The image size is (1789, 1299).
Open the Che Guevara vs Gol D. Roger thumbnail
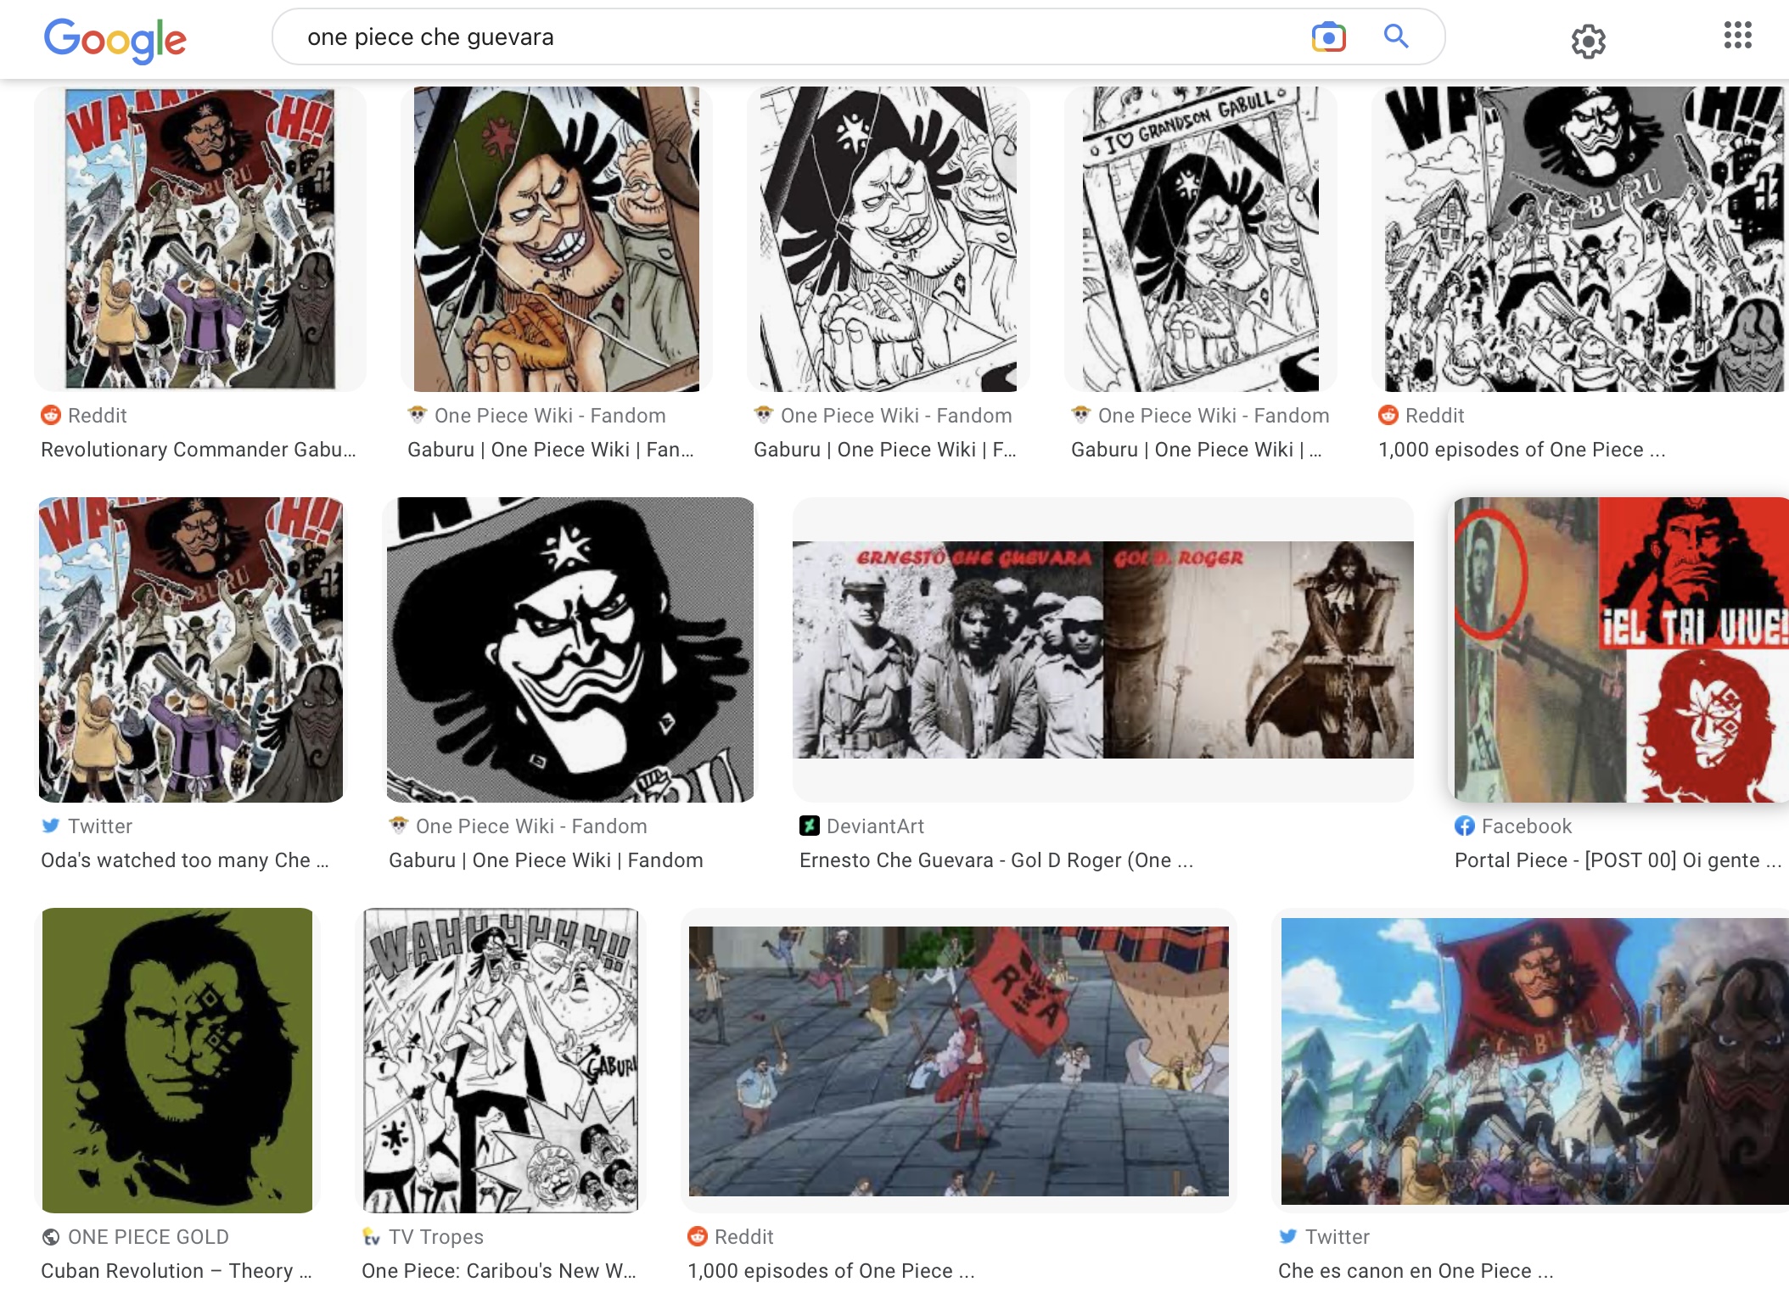point(1103,650)
